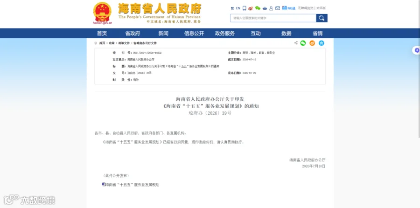420x208 pixels.
Task: Select the 发文机关 value 海南省人民政府办公厅
Action: click(140, 59)
